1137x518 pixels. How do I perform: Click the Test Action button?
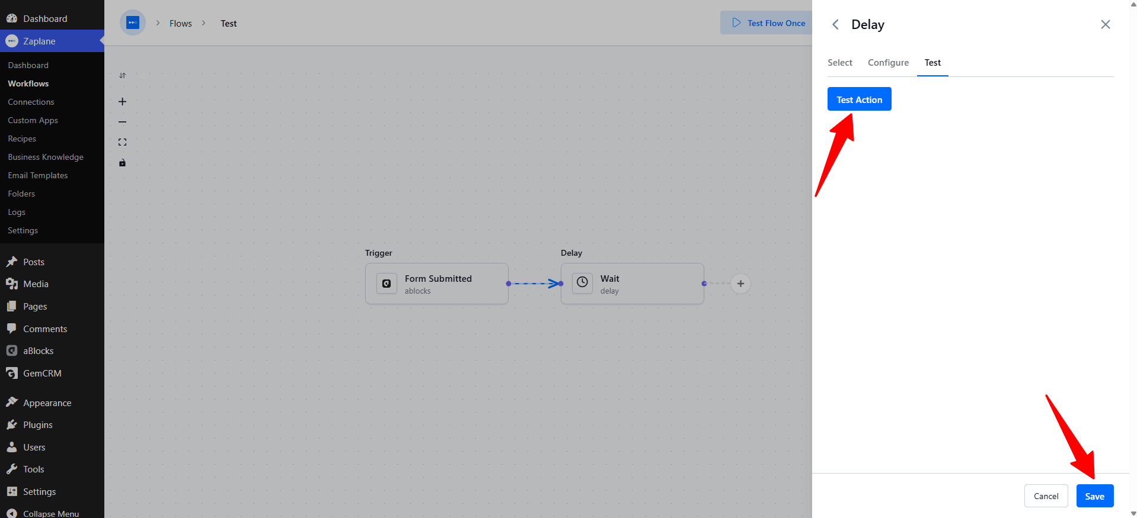[860, 99]
